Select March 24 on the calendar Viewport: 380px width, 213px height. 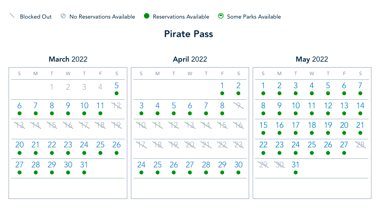pyautogui.click(x=84, y=145)
